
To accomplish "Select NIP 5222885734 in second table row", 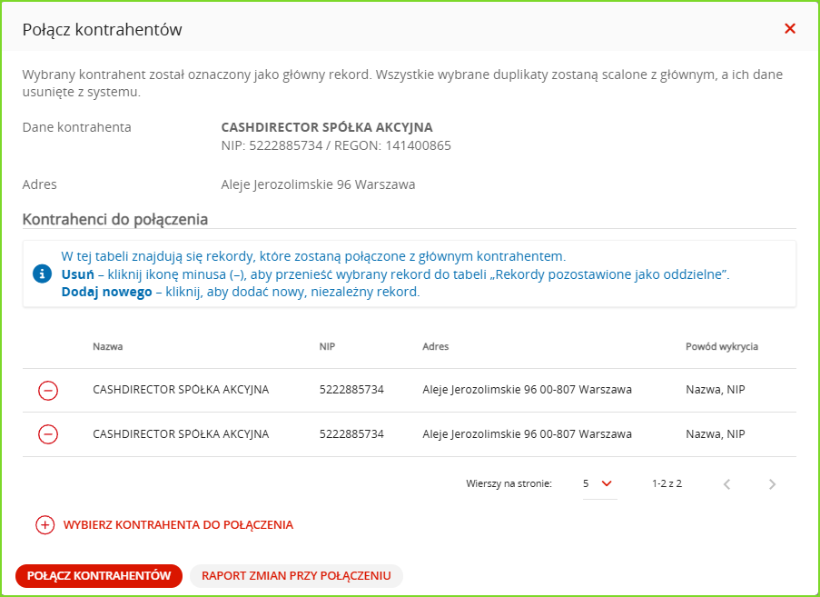I will point(351,434).
